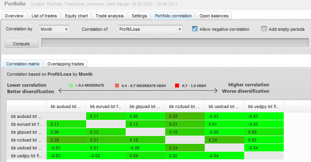Click the bb nzdusd column header
The height and width of the screenshot is (162, 311).
click(184, 106)
